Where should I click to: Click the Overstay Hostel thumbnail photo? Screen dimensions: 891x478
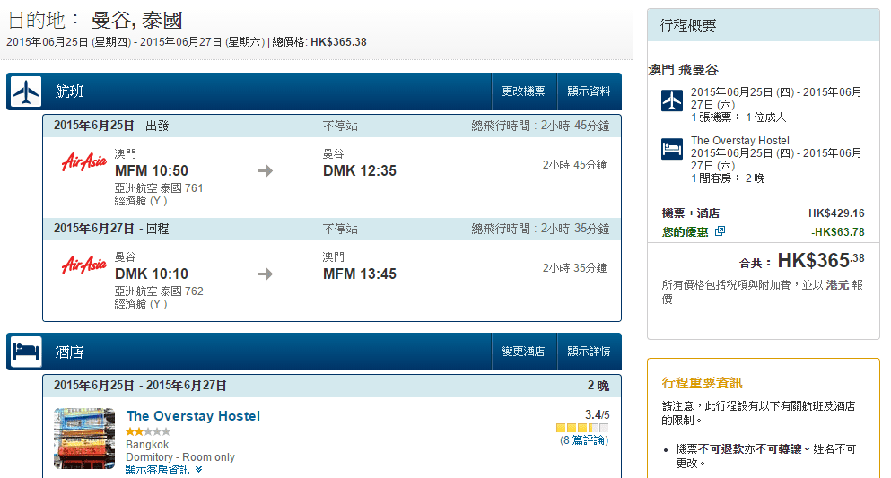(x=84, y=439)
